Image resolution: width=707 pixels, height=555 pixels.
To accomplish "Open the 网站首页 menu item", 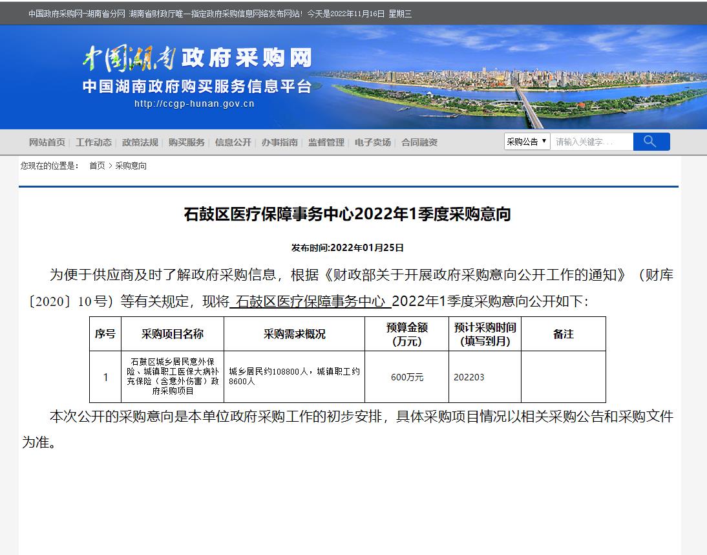I will click(x=47, y=142).
